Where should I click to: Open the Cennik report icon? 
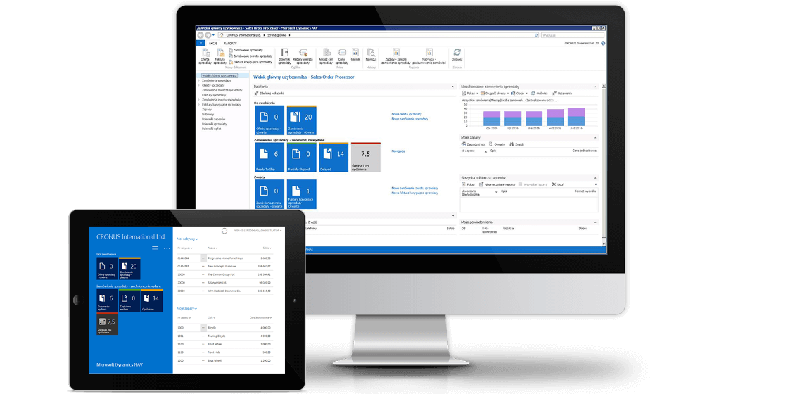[355, 56]
